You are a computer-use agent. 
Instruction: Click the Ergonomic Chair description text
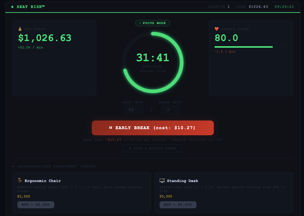coord(79,189)
